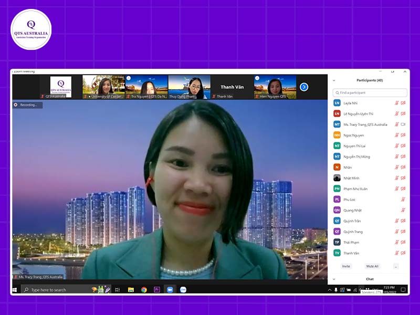Select the QTS Australia video thumbnail

pos(61,87)
